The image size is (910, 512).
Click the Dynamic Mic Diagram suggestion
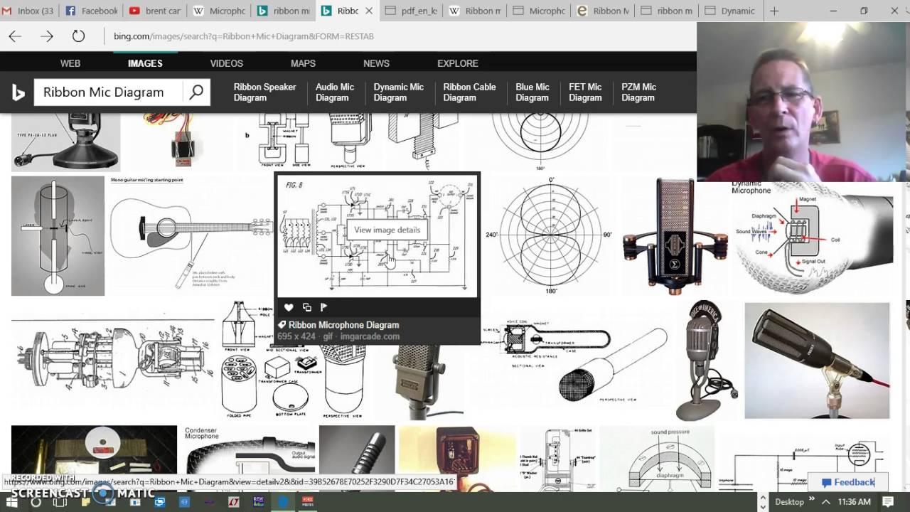pos(398,92)
